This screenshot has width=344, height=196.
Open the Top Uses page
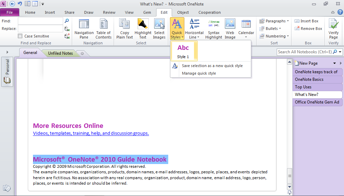(x=317, y=87)
